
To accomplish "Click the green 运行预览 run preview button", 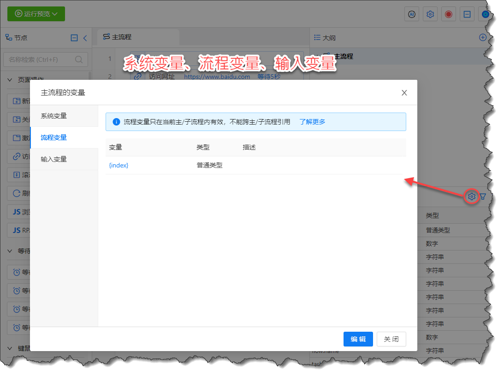I will coord(36,14).
